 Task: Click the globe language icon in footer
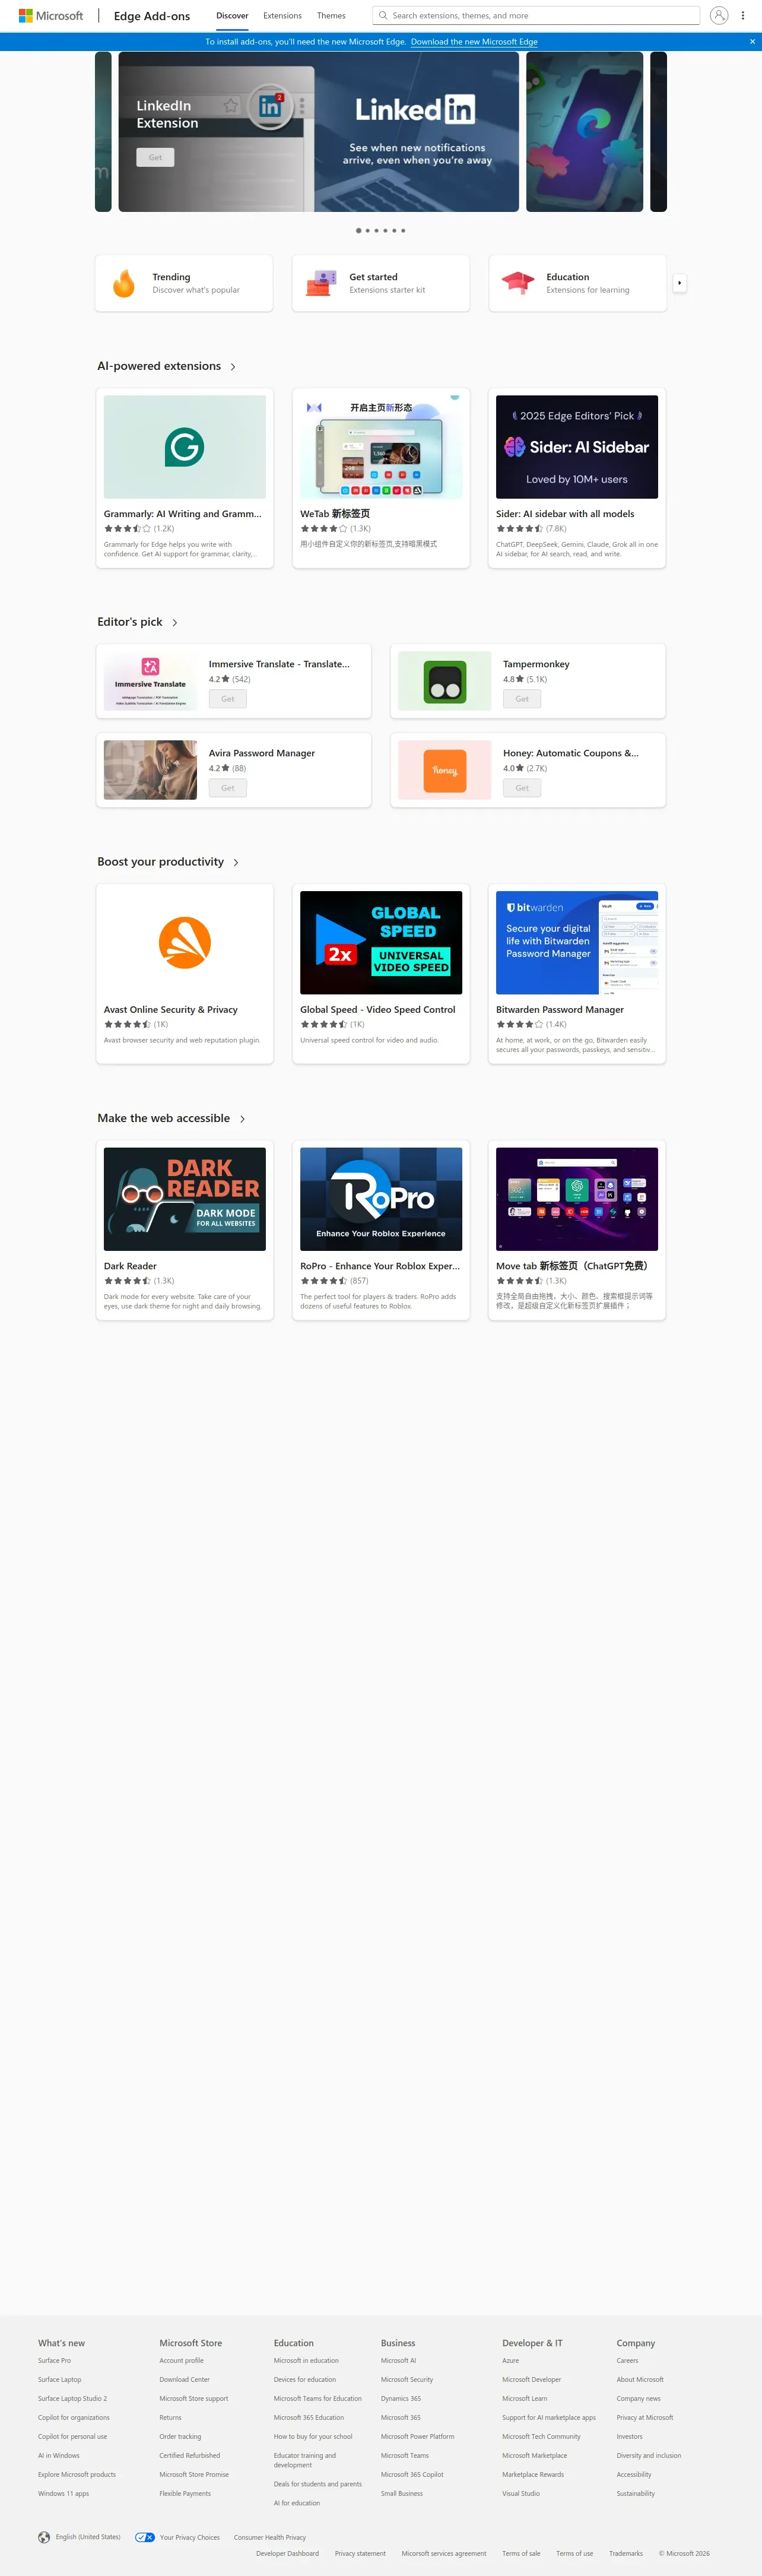click(x=44, y=2537)
